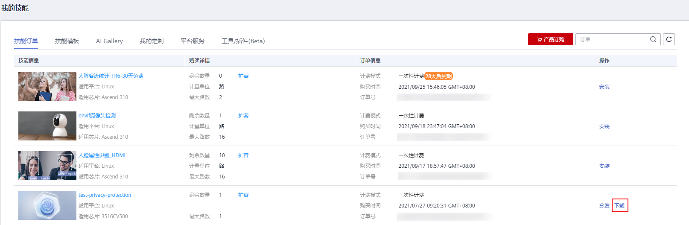689x225 pixels.
Task: Click 下载 for test-privacy-protection
Action: pyautogui.click(x=619, y=206)
